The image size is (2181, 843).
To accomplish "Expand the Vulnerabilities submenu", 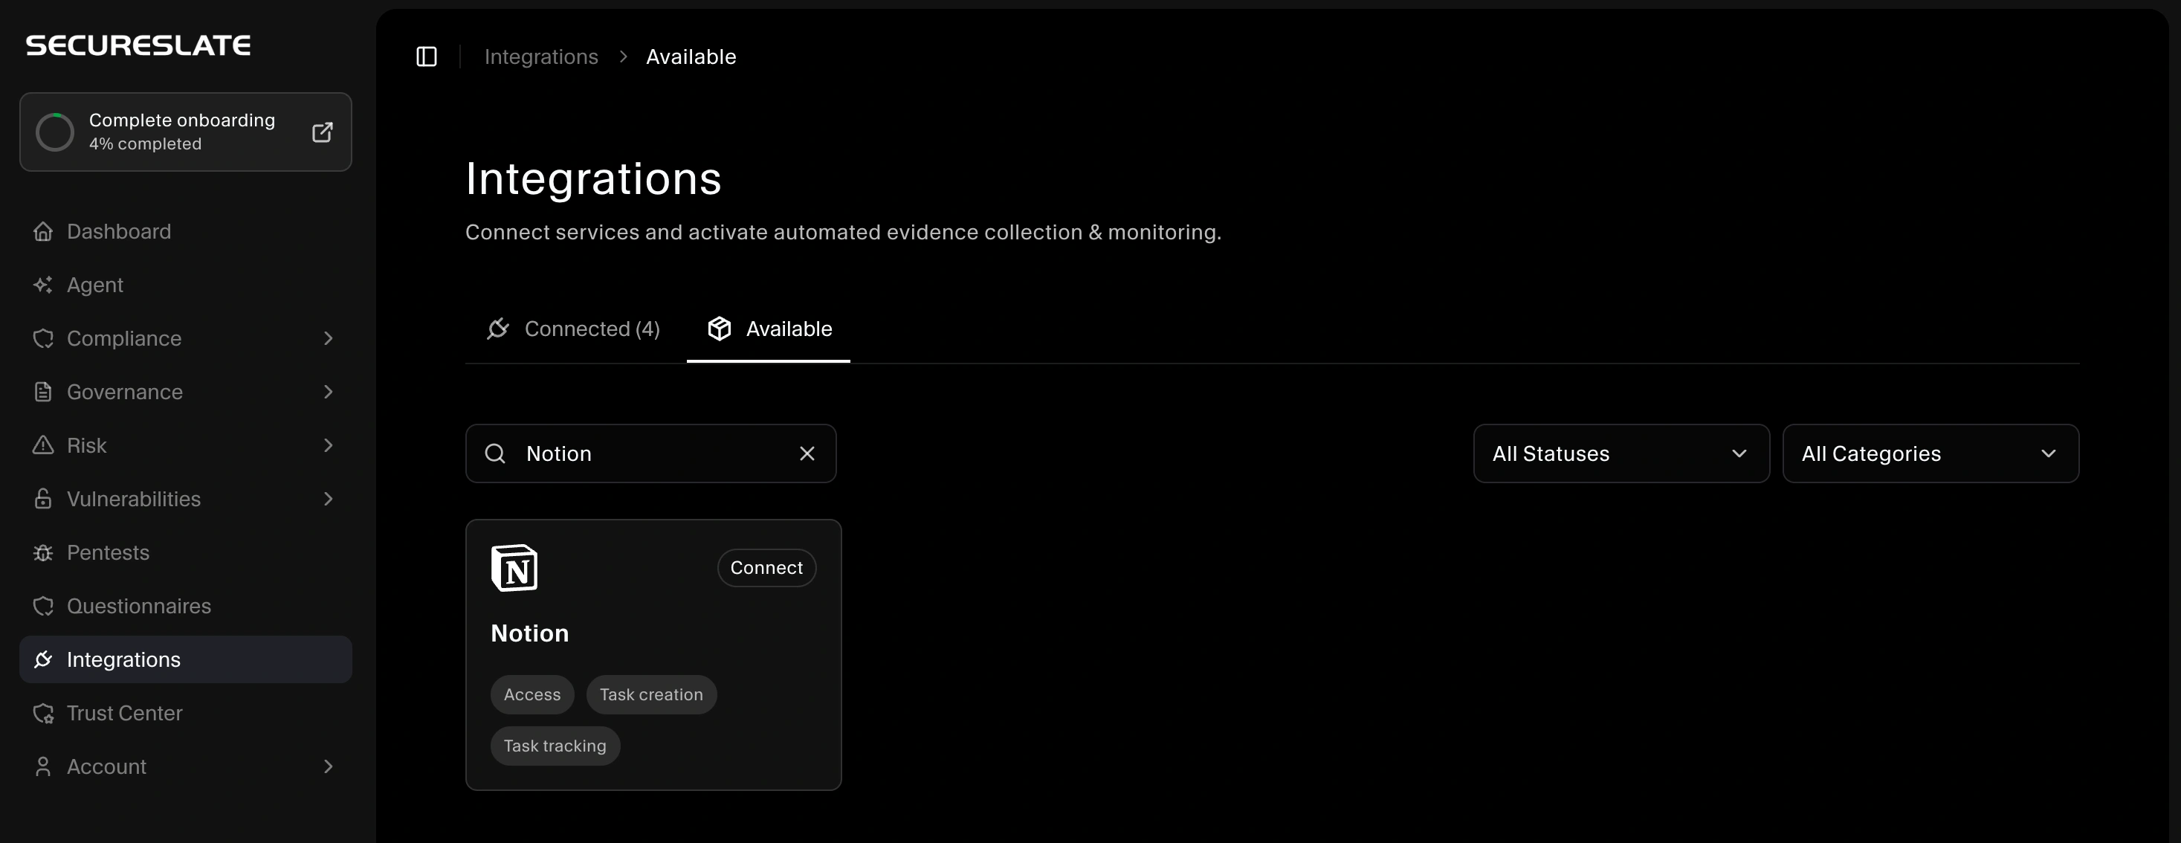I will [x=329, y=500].
